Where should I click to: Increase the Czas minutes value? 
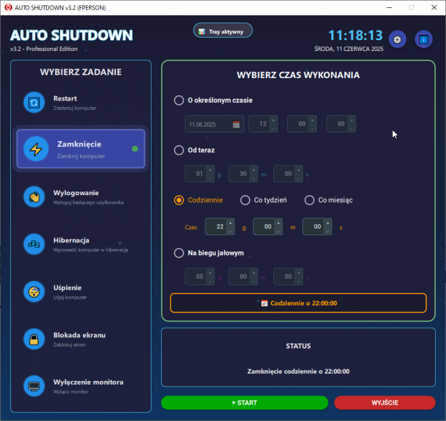point(278,223)
